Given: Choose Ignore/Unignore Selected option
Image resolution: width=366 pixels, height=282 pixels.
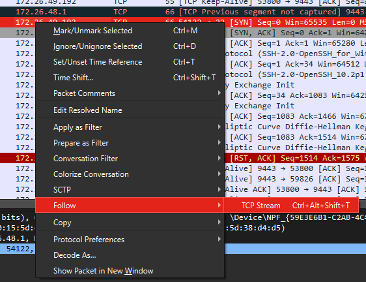Looking at the screenshot, I should [130, 46].
